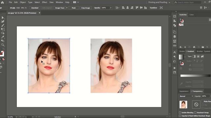Open the Character panel icon
The image size is (211, 118).
pyautogui.click(x=174, y=52)
